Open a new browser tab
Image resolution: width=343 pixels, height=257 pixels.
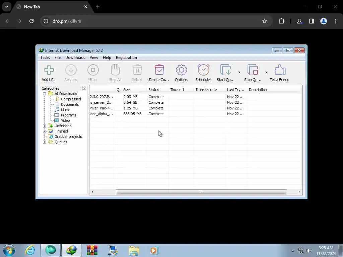98,7
